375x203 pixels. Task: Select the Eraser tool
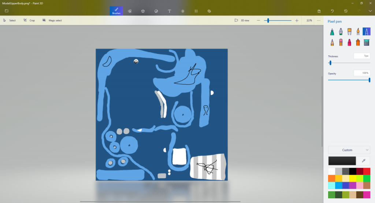(x=341, y=43)
